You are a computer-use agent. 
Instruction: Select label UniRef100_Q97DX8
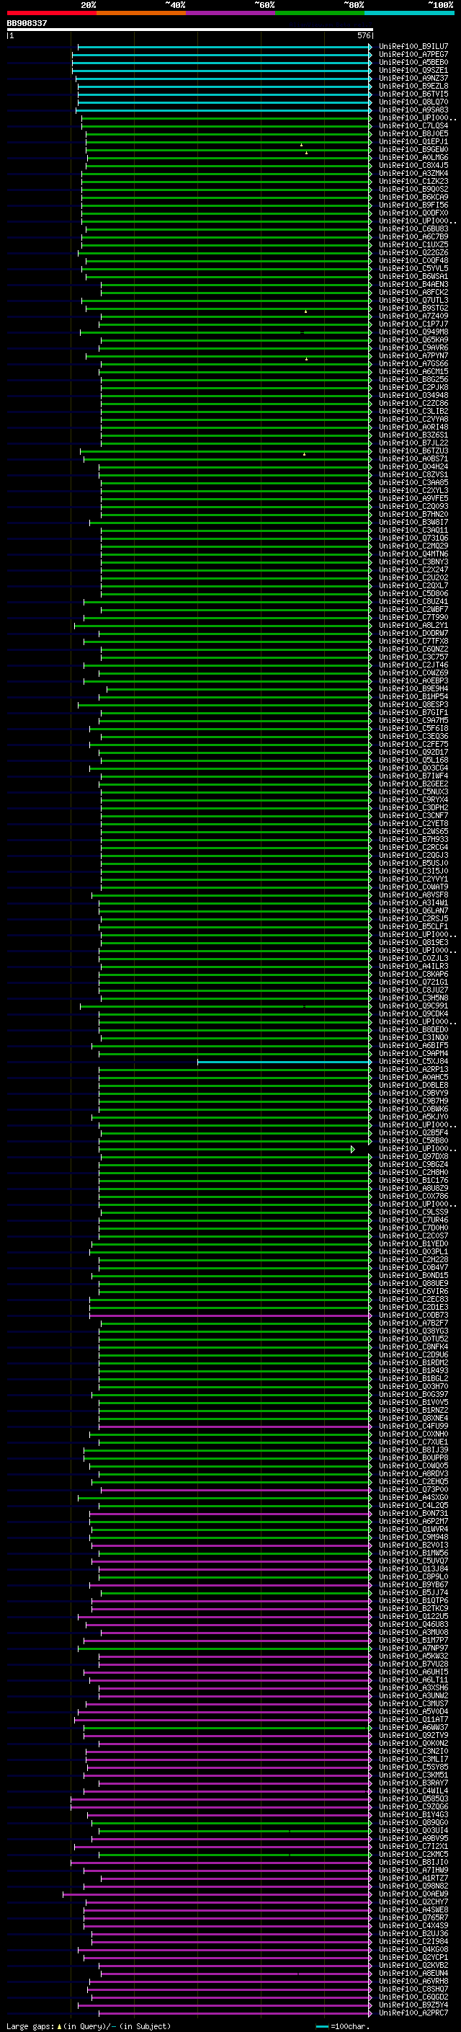coord(413,1156)
